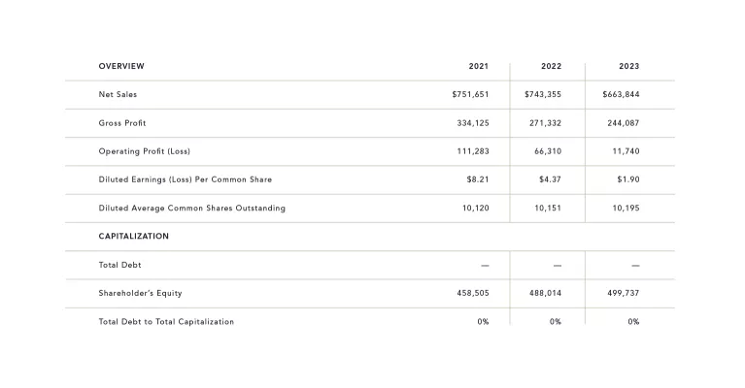Screen dimensions: 745x388
Task: Click the Shareholder's Equity row label
Action: (140, 293)
